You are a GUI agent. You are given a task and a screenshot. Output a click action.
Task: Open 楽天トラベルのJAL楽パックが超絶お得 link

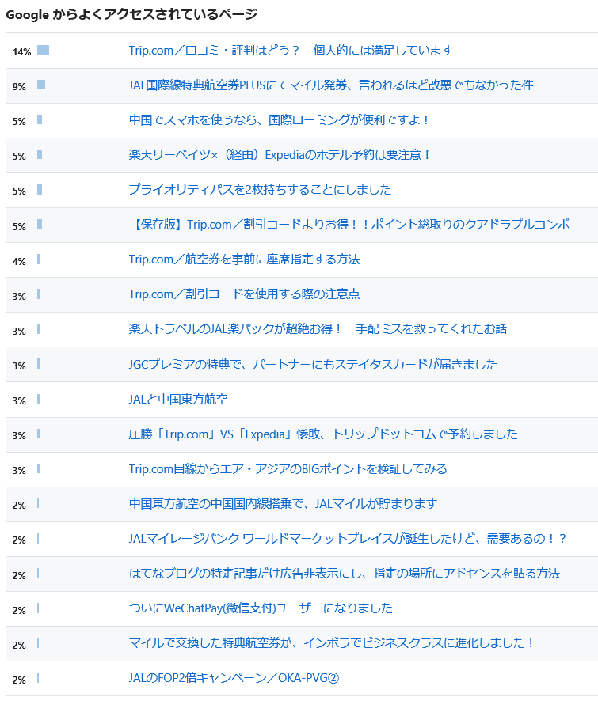pyautogui.click(x=318, y=329)
